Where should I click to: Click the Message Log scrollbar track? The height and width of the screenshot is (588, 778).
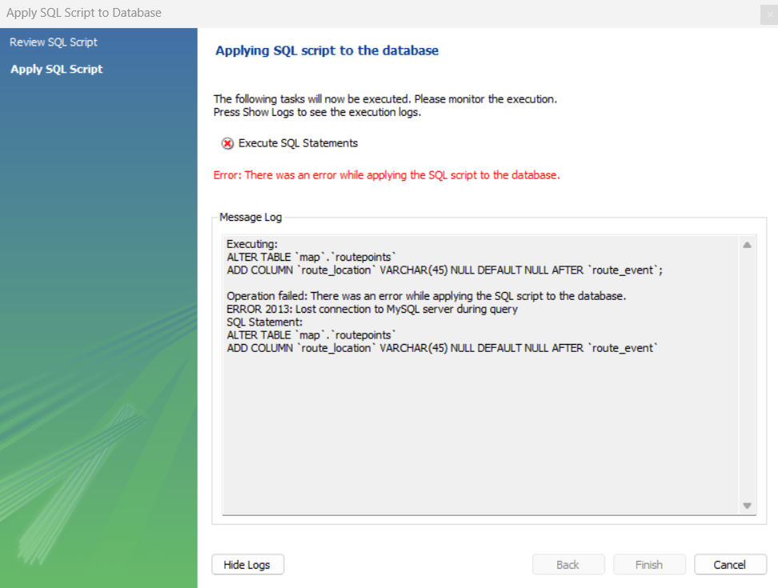click(746, 376)
